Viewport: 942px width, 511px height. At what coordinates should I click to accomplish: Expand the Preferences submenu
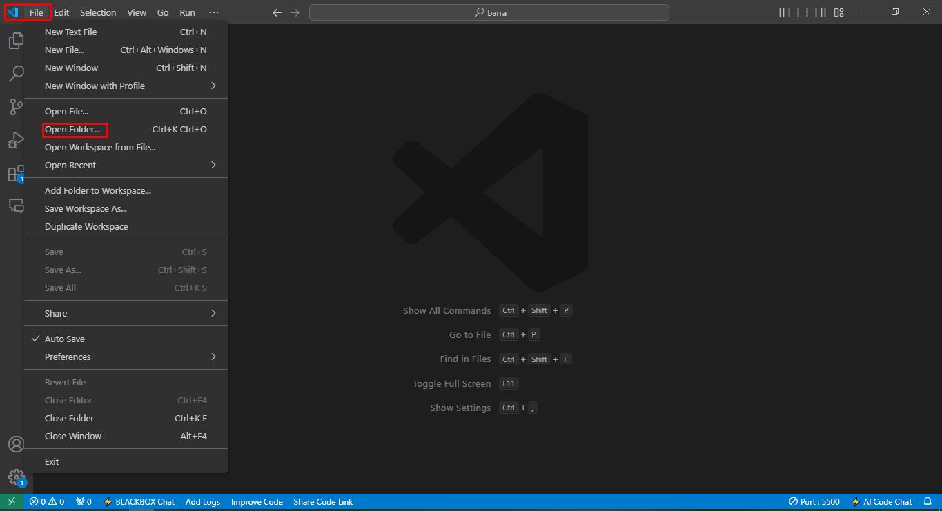(126, 357)
